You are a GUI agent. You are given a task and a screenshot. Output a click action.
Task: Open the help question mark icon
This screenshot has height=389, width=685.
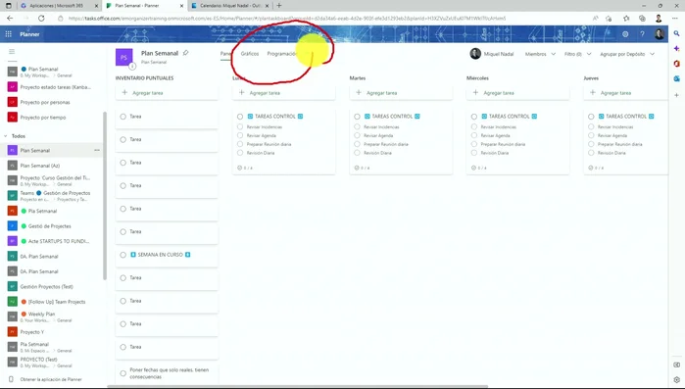(642, 34)
